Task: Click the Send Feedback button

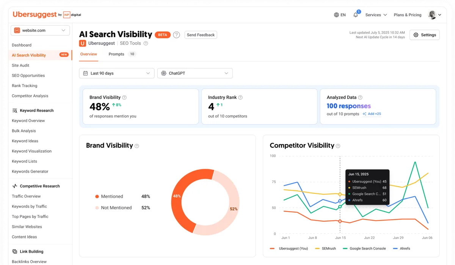Action: point(201,35)
